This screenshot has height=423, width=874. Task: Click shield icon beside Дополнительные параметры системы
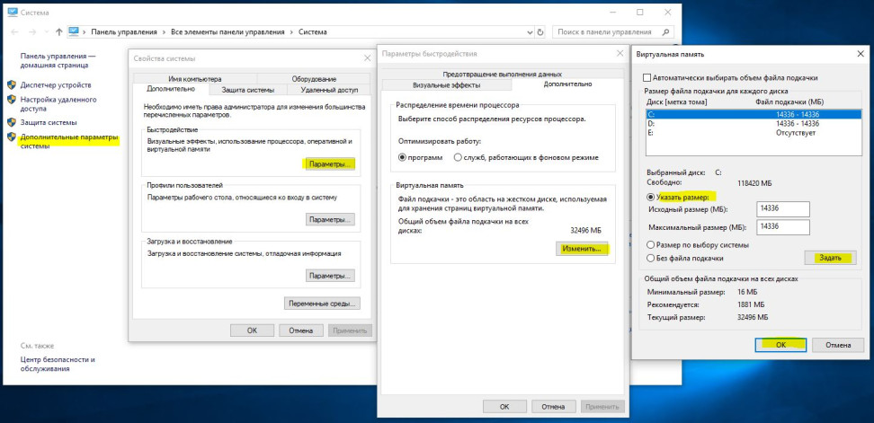point(11,137)
